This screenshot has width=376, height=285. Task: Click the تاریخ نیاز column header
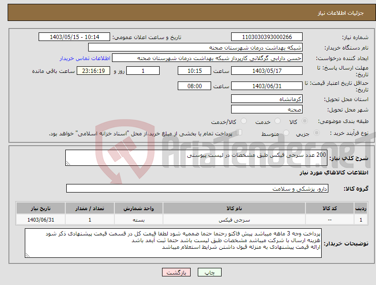pos(41,208)
